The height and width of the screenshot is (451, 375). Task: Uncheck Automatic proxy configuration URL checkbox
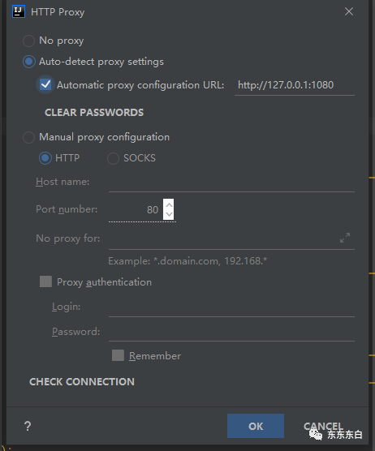tap(45, 84)
